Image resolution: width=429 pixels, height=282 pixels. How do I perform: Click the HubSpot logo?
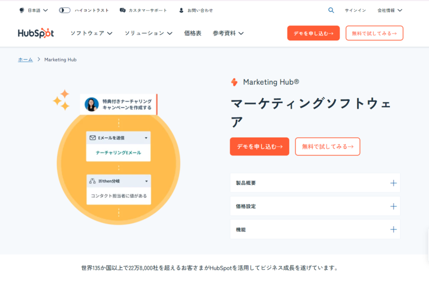pyautogui.click(x=36, y=33)
